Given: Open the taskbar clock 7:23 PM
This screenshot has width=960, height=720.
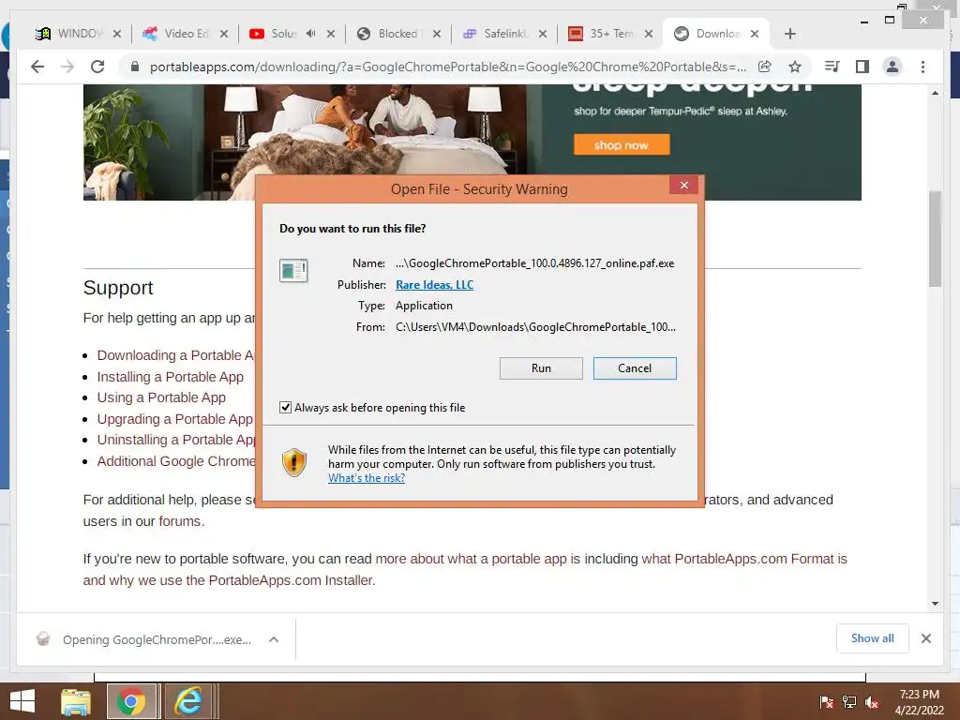Looking at the screenshot, I should click(x=919, y=702).
